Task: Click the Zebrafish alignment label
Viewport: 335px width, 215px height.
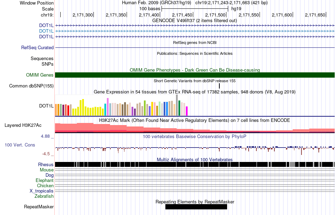Action: pos(44,196)
